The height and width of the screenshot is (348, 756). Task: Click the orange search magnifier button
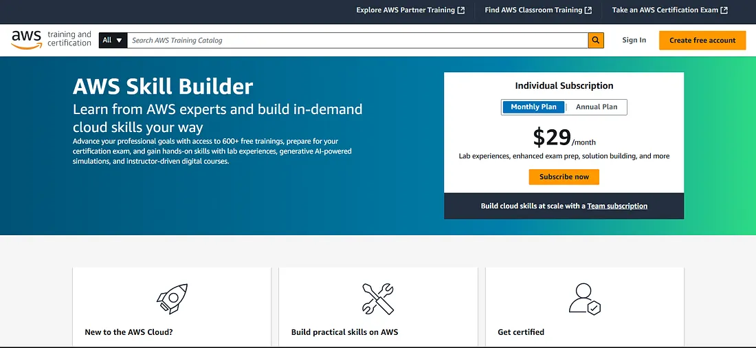tap(596, 41)
